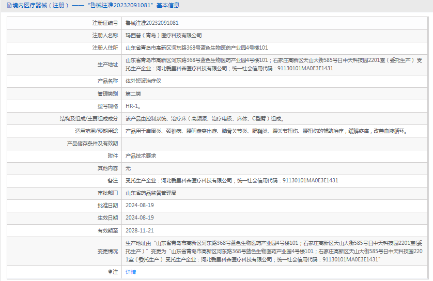Select effective date 2024-08-19 in 生效日期 row
Screen dimensions: 433x281
coord(140,218)
